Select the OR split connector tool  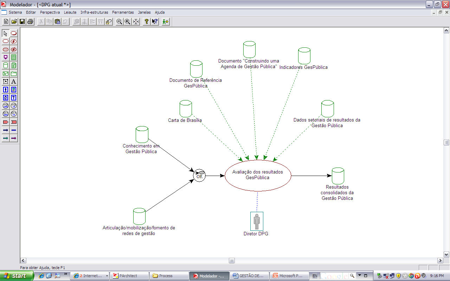click(x=14, y=106)
